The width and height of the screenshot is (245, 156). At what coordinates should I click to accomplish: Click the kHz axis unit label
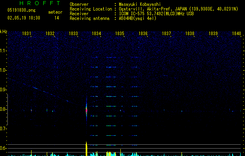pyautogui.click(x=4, y=32)
